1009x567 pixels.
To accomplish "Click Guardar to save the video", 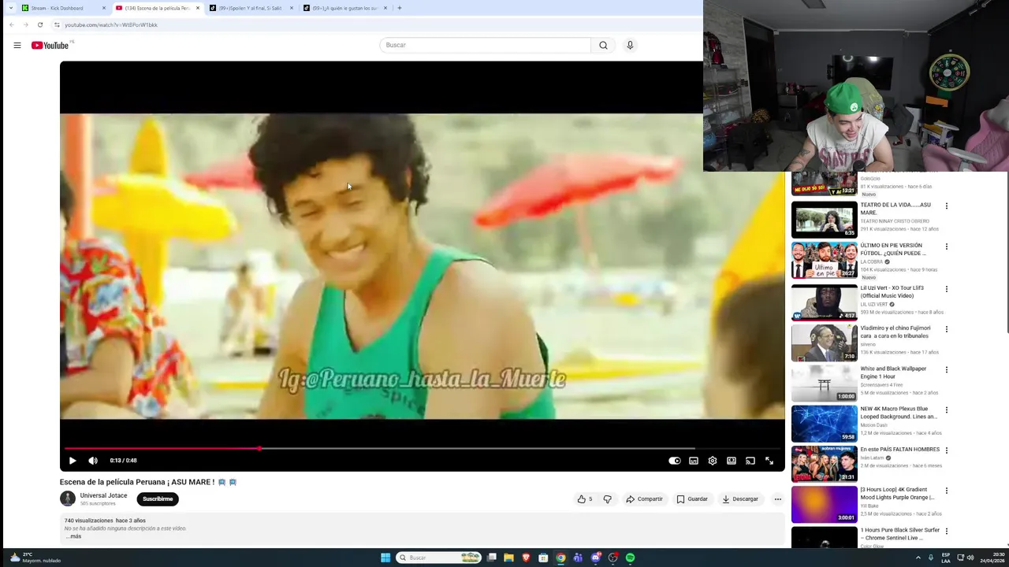I will point(692,498).
